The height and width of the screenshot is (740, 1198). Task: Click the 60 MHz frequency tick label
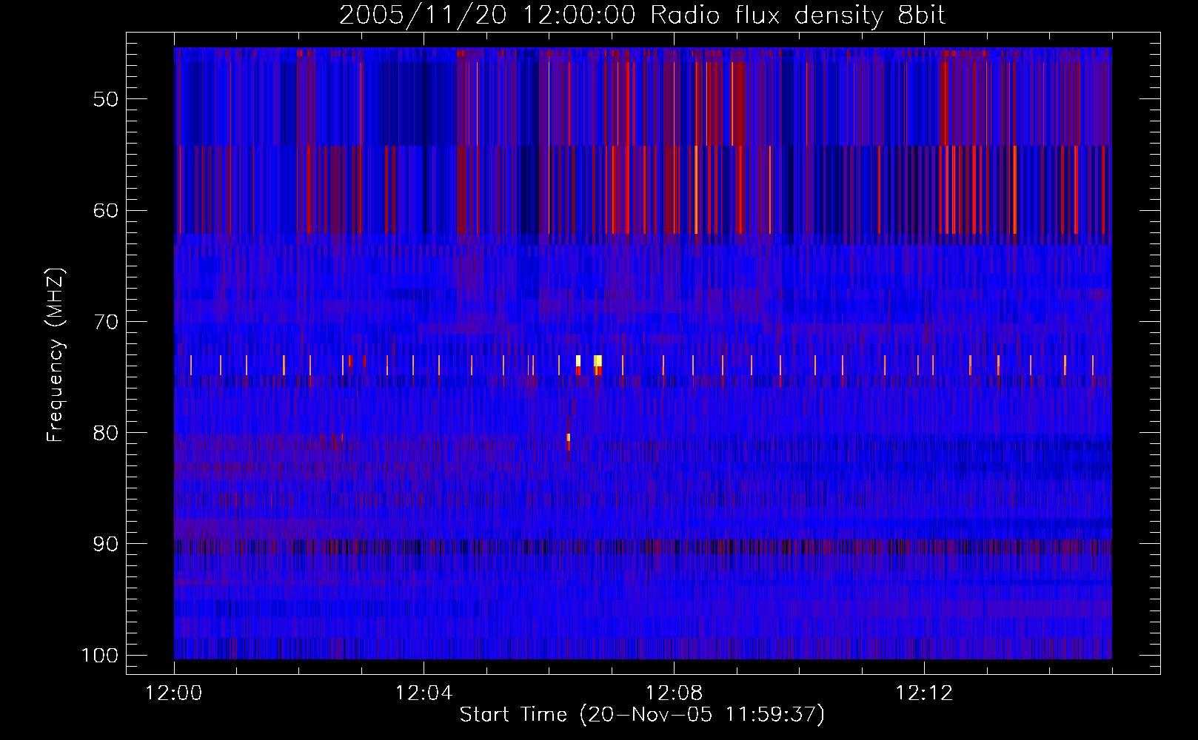[x=105, y=210]
